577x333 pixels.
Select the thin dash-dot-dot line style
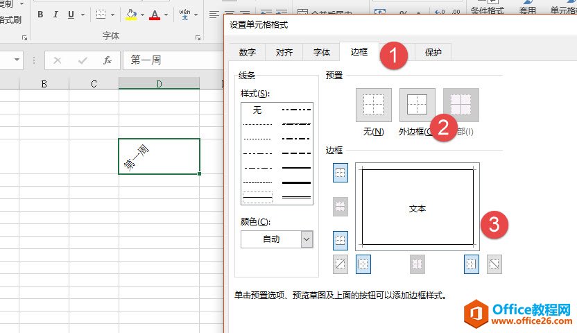(257, 153)
